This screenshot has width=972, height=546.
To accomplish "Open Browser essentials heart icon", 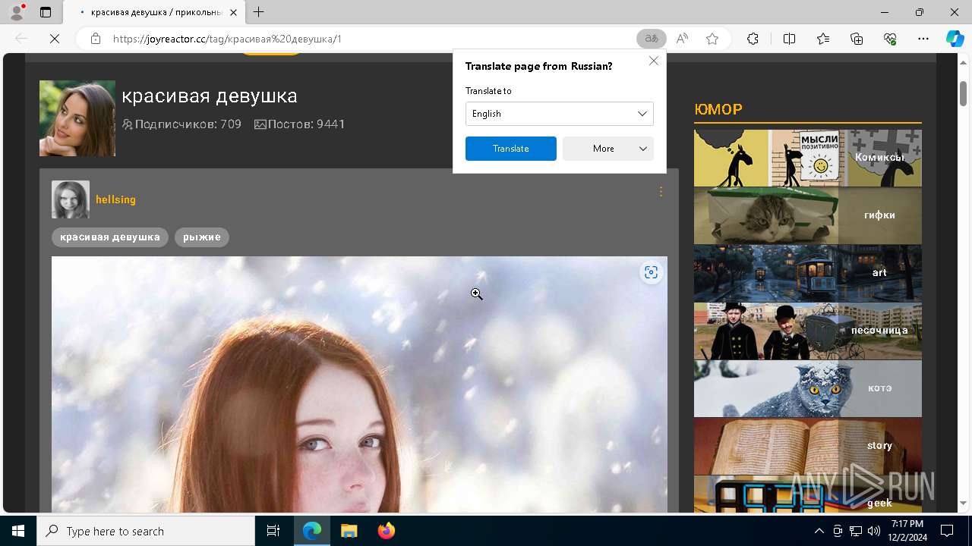I will (890, 39).
